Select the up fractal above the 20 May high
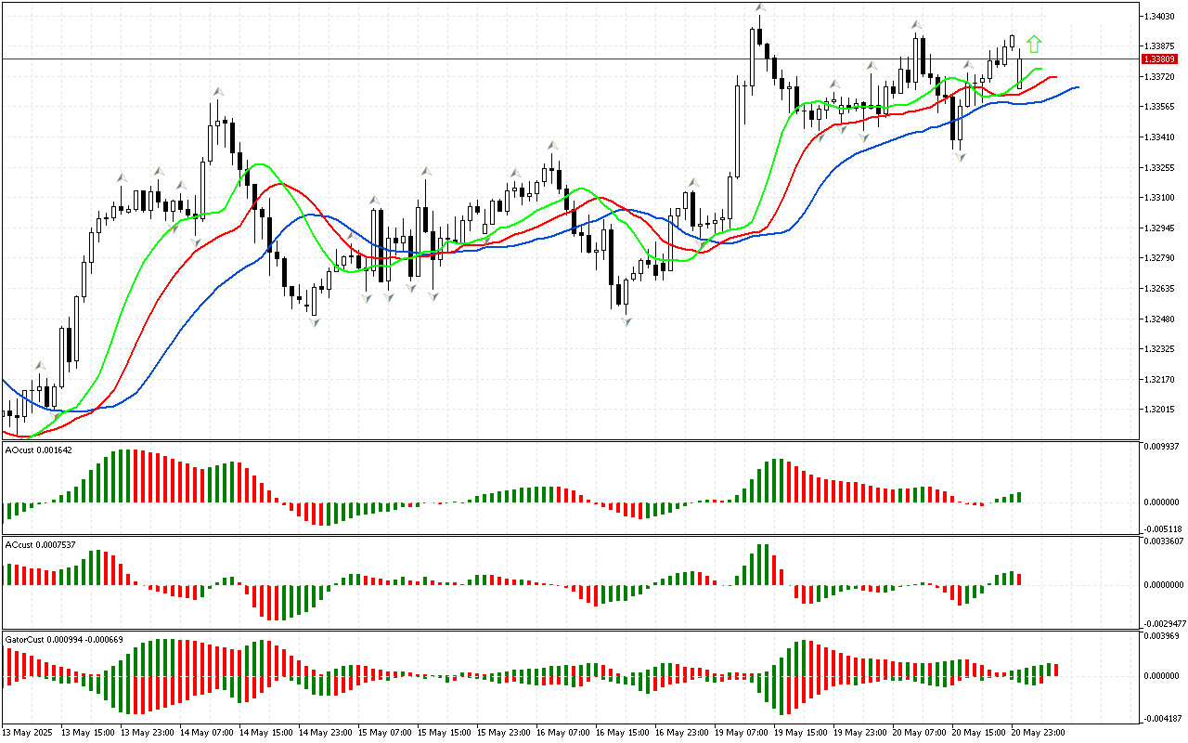This screenshot has width=1188, height=743. tap(916, 24)
